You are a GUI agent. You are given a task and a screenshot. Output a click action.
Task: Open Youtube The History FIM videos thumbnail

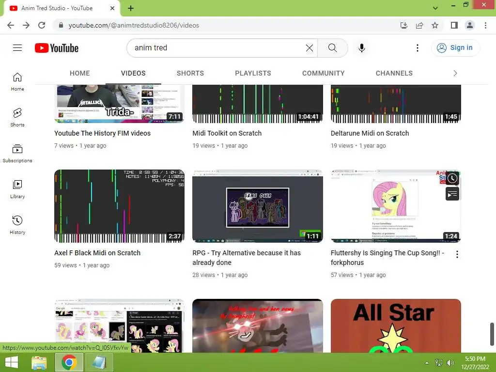[119, 104]
